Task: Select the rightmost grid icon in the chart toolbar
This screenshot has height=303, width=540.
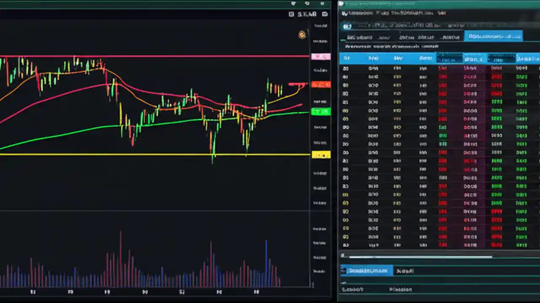Action: (x=324, y=14)
